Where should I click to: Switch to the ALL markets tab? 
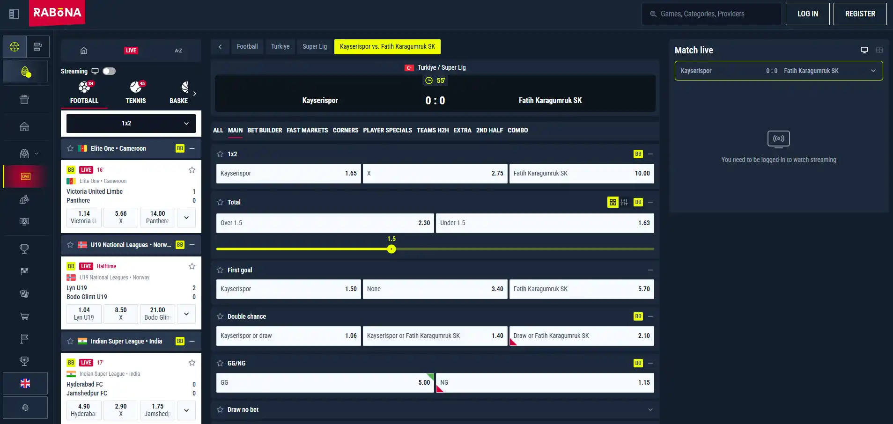[x=218, y=130]
